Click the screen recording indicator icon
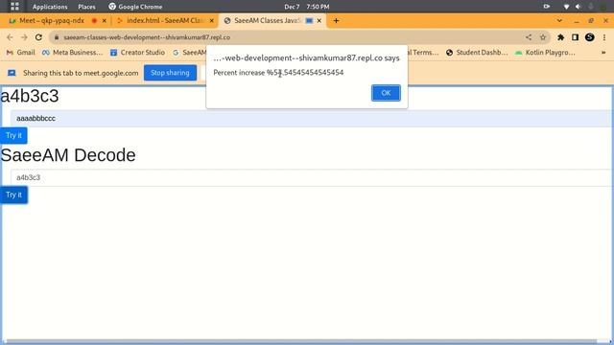 (547, 7)
